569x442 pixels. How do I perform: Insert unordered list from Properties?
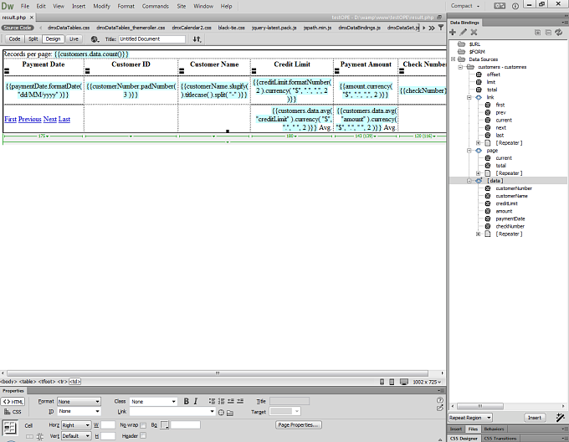pyautogui.click(x=212, y=401)
